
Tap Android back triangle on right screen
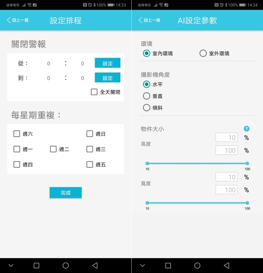[226, 266]
